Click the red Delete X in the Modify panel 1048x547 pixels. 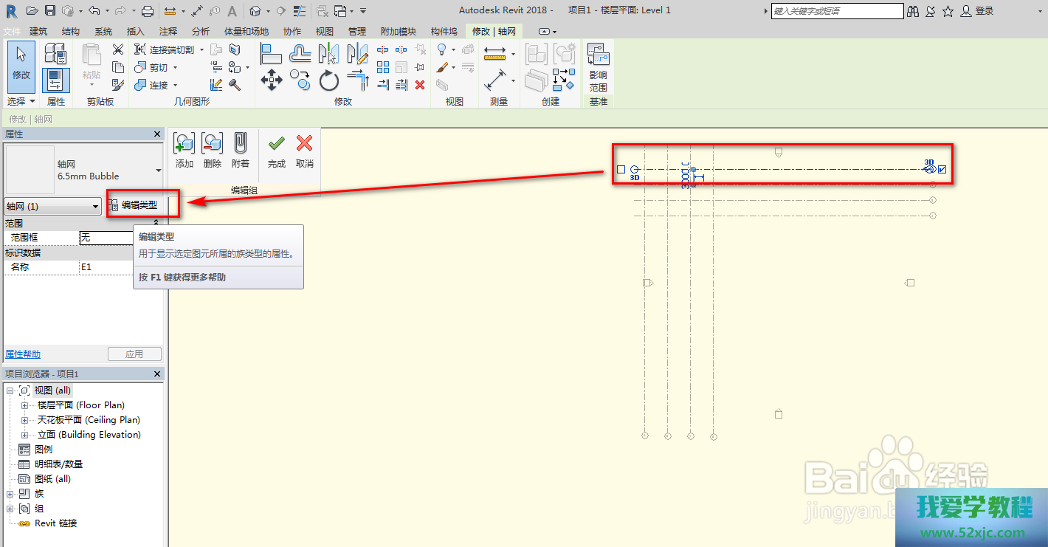(420, 85)
